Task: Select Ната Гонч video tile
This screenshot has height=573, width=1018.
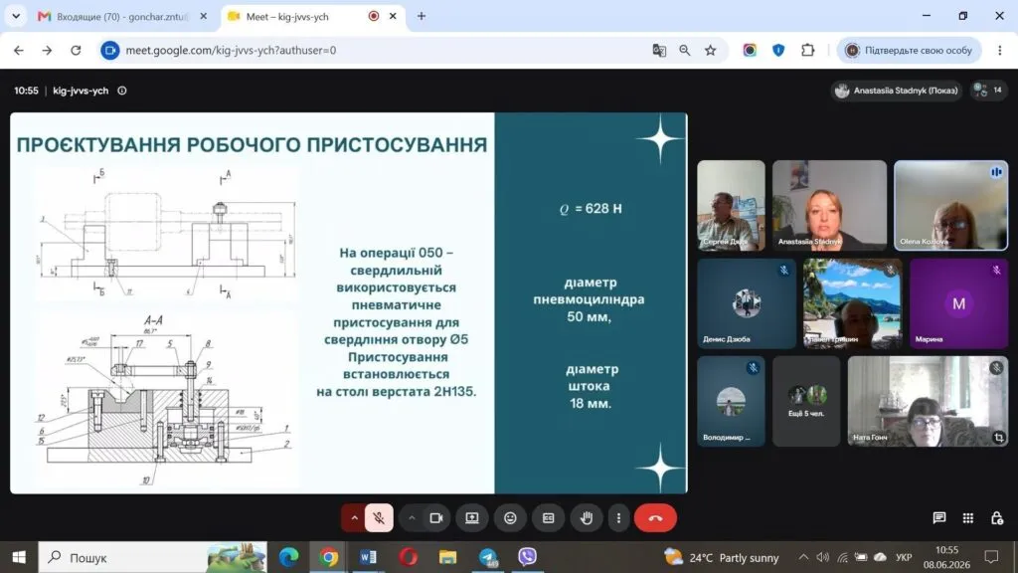Action: point(928,401)
